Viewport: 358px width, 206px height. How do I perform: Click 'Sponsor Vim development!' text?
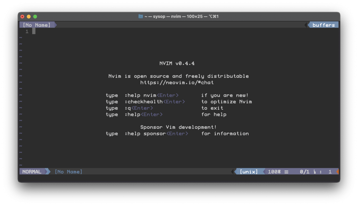(x=178, y=127)
